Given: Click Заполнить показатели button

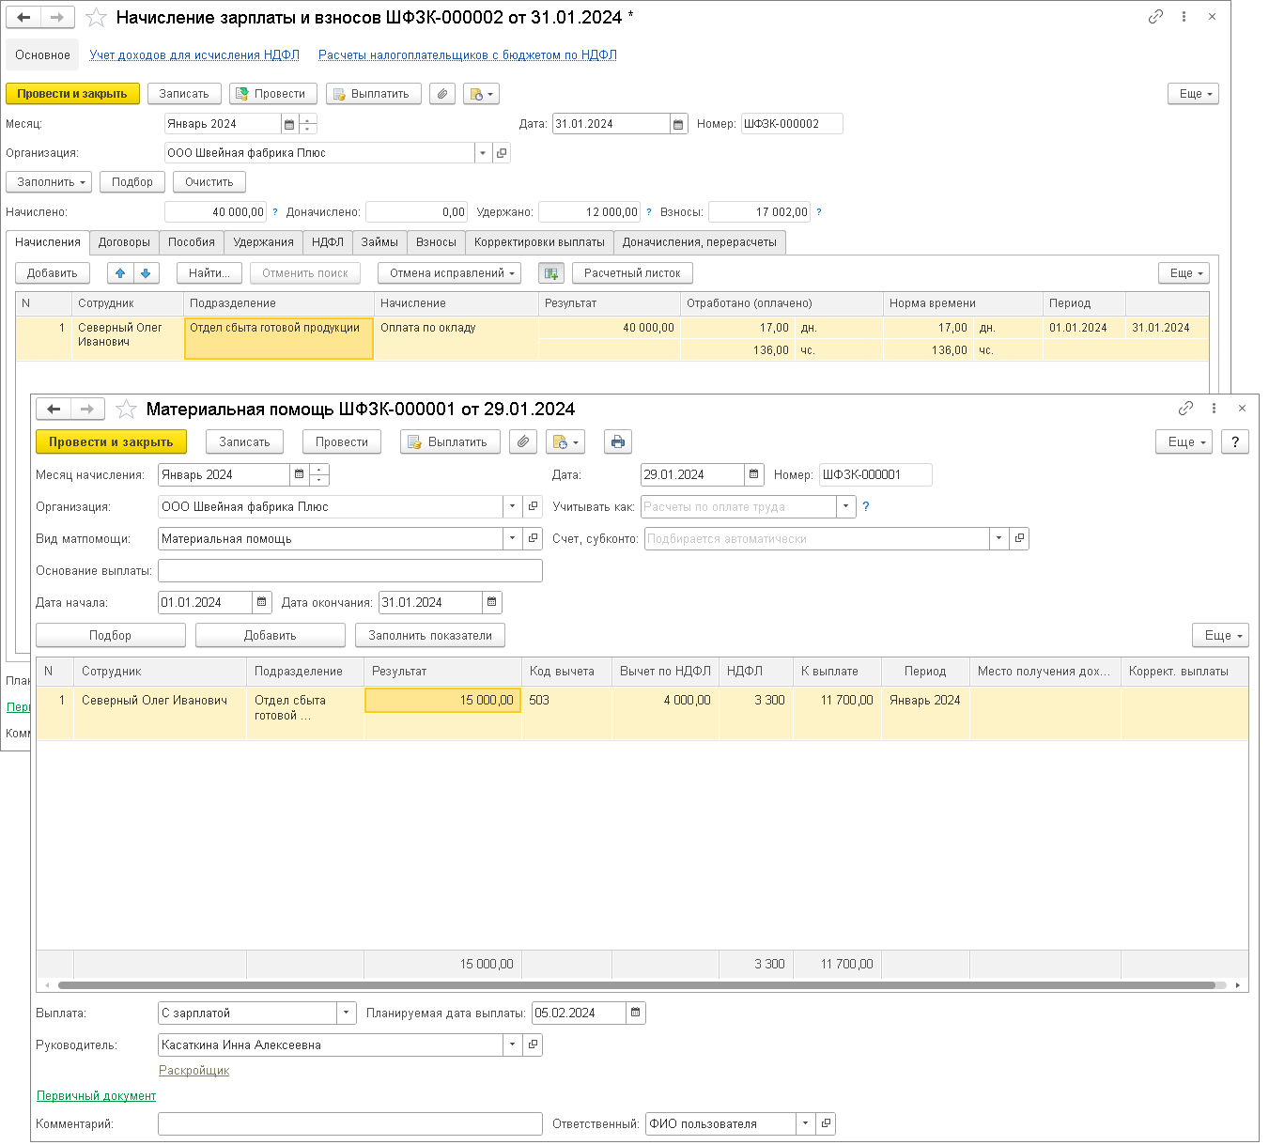Looking at the screenshot, I should click(x=430, y=636).
